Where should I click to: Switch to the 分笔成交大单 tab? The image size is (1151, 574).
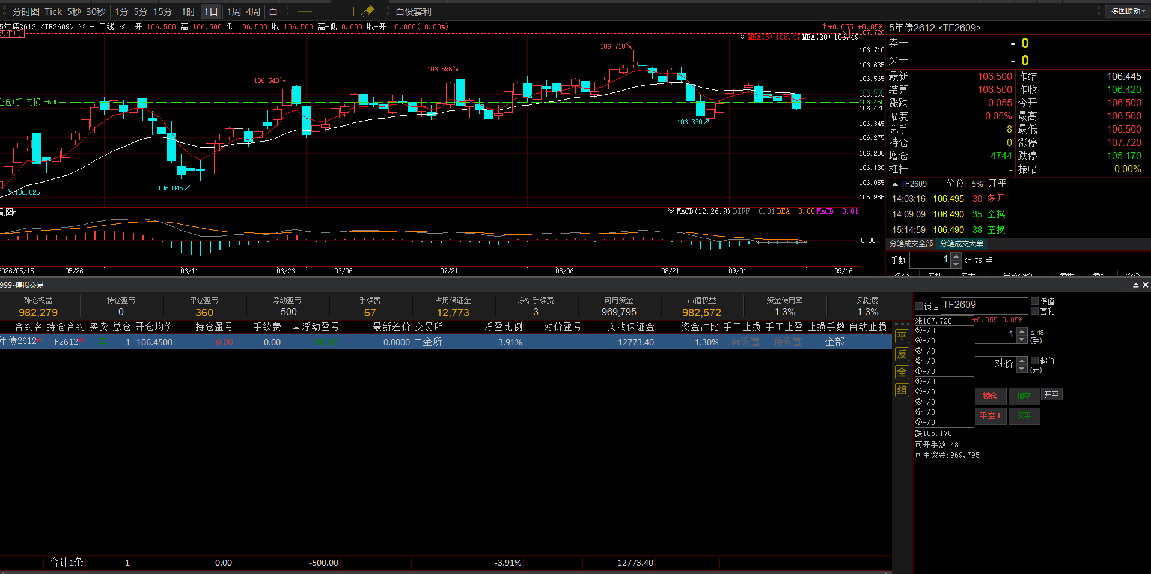click(x=962, y=243)
